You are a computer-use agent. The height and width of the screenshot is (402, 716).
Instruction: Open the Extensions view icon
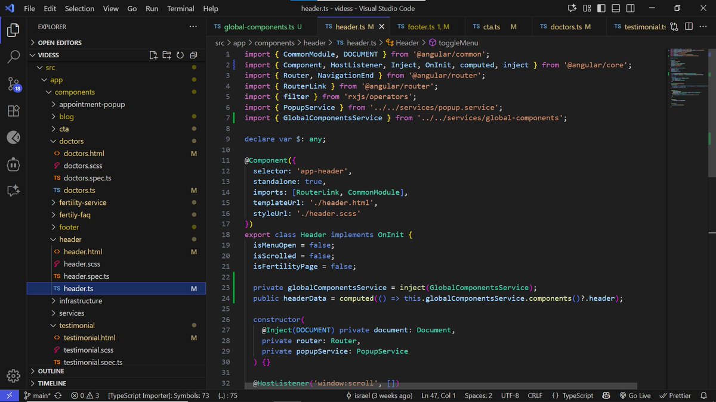(x=13, y=111)
